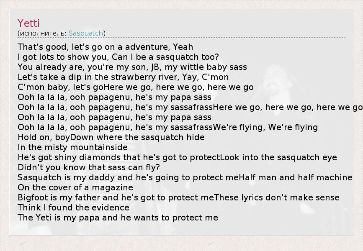
Task: Click the faded performer photo in the background
Action: [x=293, y=105]
